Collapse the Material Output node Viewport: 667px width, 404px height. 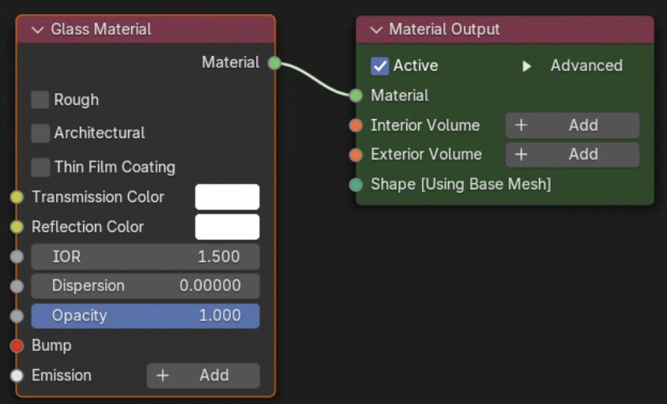[375, 30]
